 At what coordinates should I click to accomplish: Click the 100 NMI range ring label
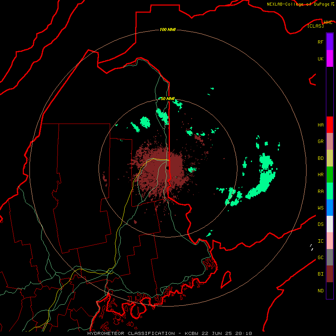168,29
